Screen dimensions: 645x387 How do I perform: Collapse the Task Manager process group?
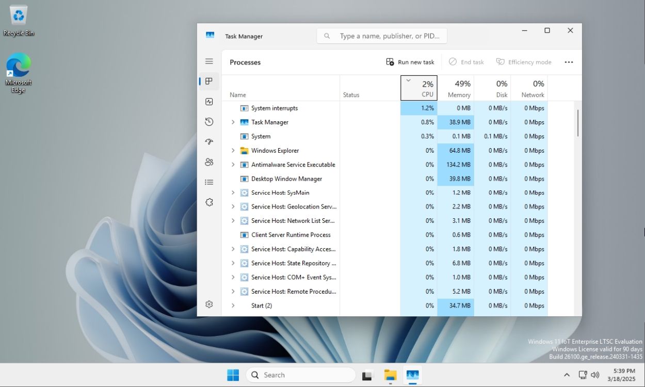point(232,122)
